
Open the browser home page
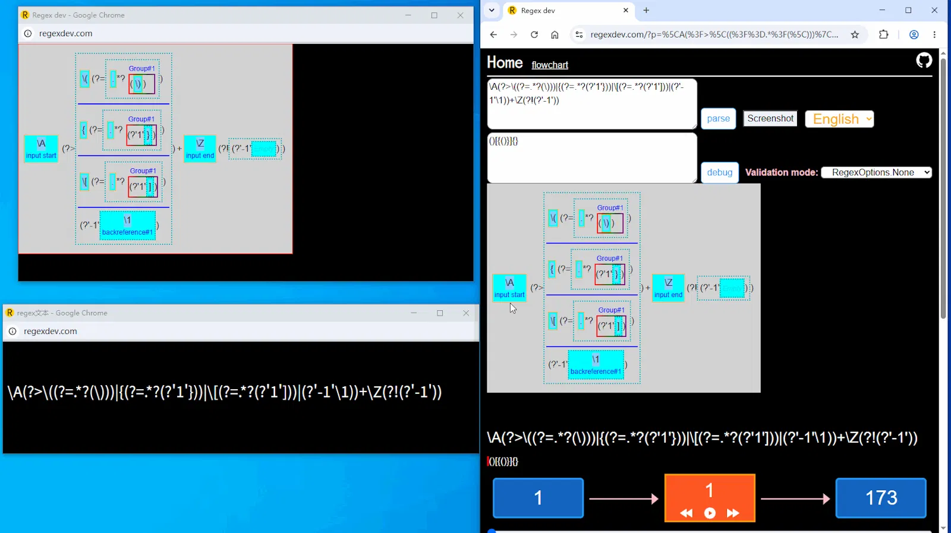[555, 34]
